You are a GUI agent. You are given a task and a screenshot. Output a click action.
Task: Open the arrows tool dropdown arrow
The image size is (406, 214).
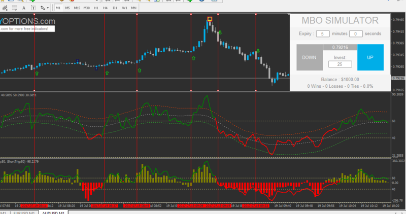48,8
